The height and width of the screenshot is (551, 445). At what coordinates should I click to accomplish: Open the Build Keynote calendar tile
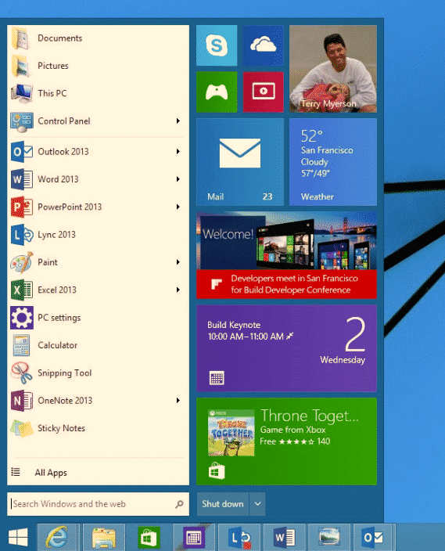click(286, 348)
